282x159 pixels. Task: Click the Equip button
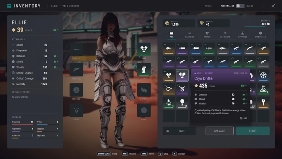(x=253, y=131)
